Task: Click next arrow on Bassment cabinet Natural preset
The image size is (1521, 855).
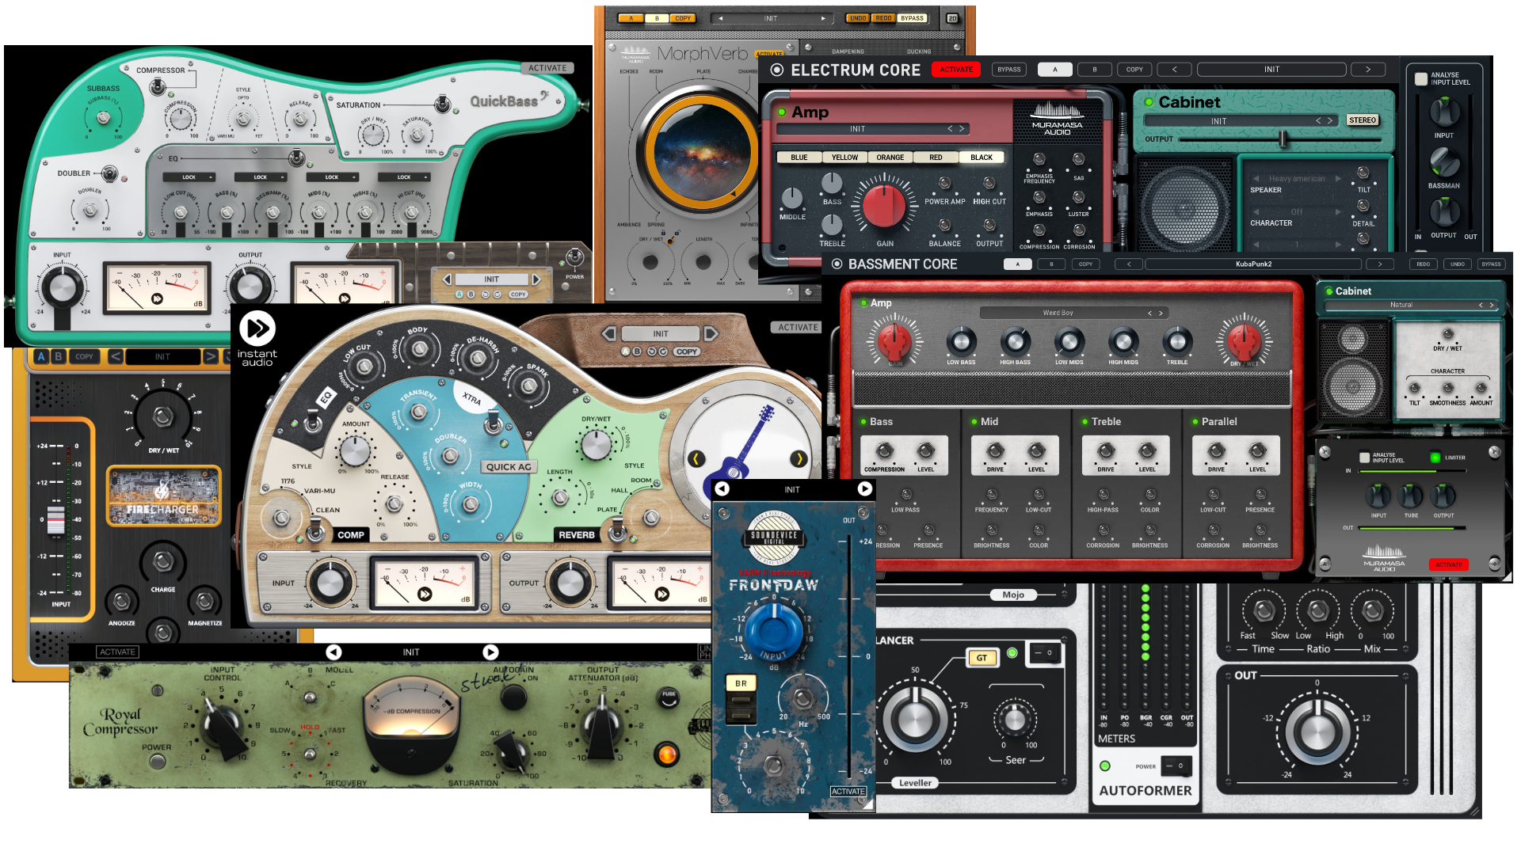Action: (x=1492, y=305)
